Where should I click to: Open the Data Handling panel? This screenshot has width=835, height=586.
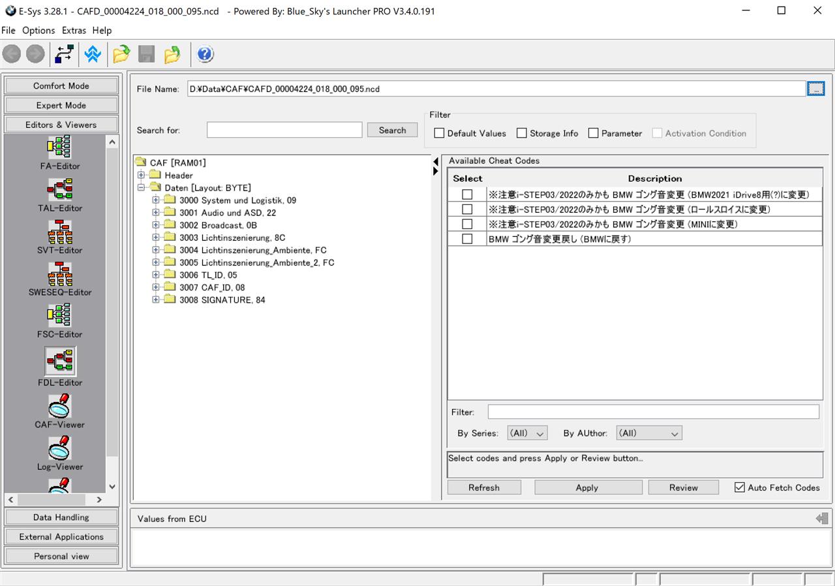coord(61,517)
